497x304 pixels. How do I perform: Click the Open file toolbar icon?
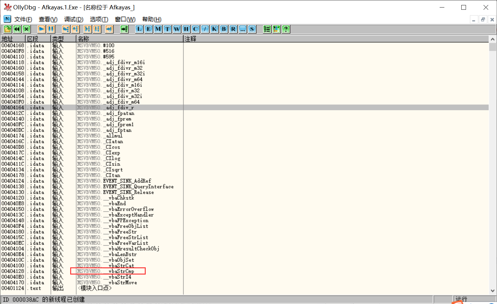(8, 29)
